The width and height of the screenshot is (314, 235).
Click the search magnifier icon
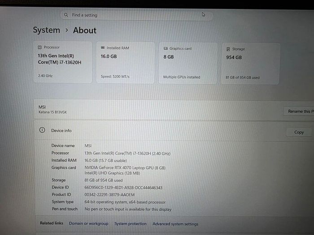click(x=66, y=15)
